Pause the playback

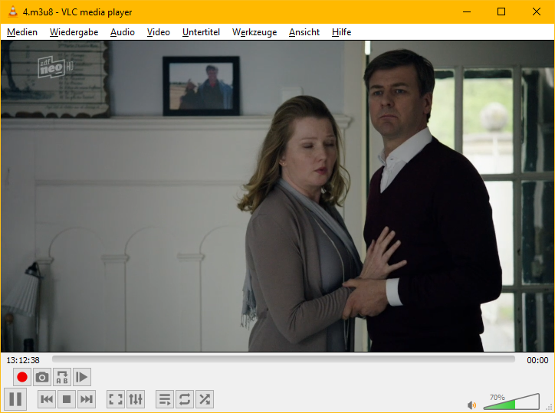point(15,399)
